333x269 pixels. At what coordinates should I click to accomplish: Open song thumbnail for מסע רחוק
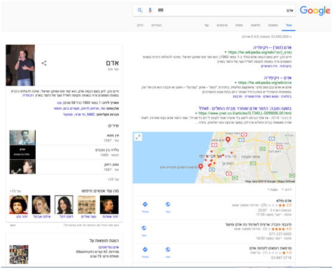pos(23,167)
